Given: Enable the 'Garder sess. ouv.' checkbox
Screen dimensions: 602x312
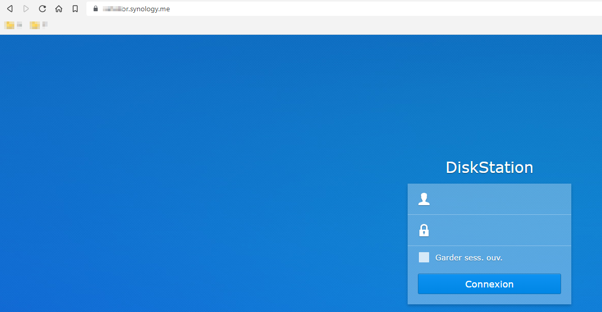Looking at the screenshot, I should pos(424,257).
